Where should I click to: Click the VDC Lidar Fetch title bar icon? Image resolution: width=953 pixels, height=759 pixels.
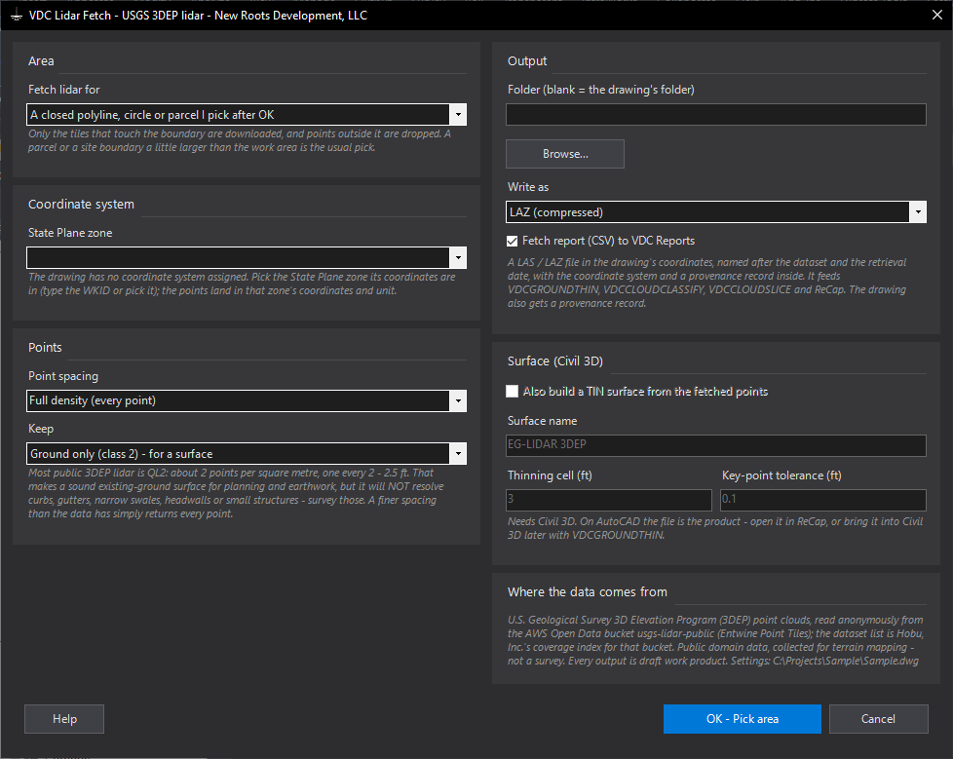(17, 16)
